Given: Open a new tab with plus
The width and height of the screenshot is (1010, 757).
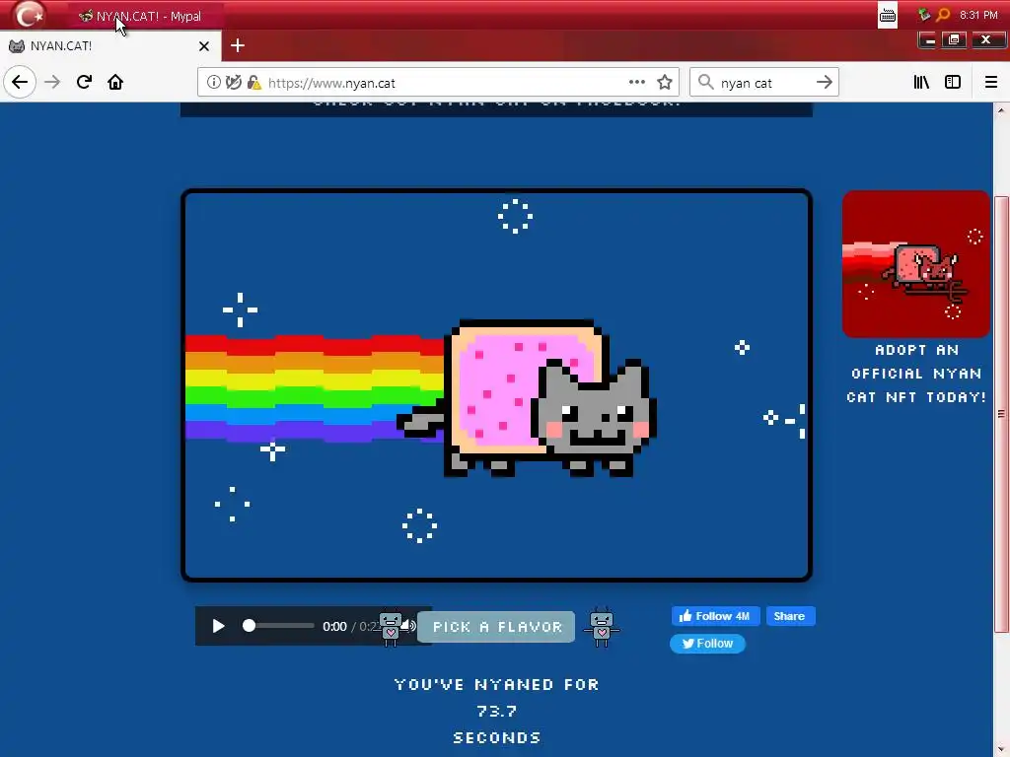Looking at the screenshot, I should 237,45.
